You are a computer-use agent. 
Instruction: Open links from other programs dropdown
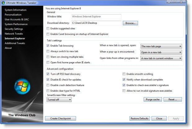click(161, 58)
